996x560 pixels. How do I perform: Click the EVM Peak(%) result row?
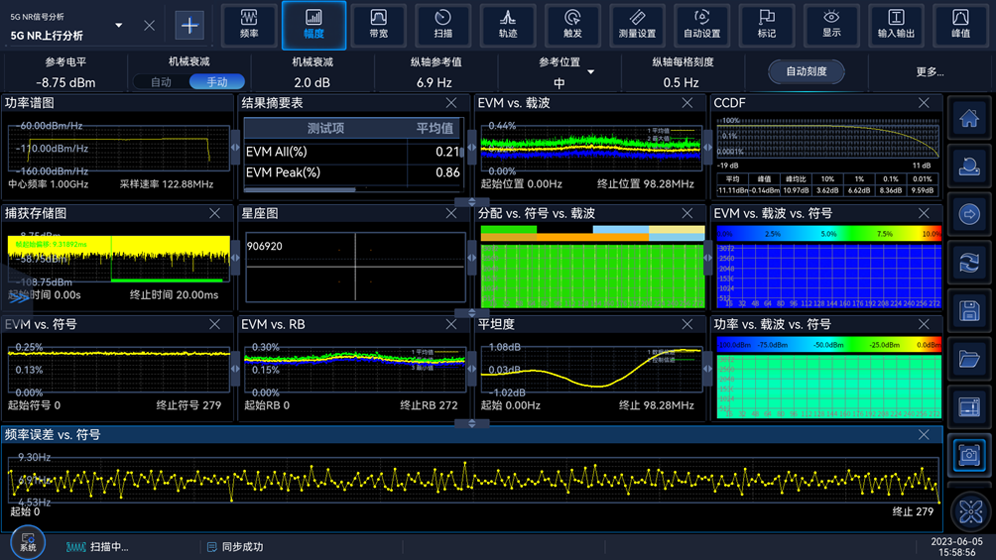click(x=352, y=172)
